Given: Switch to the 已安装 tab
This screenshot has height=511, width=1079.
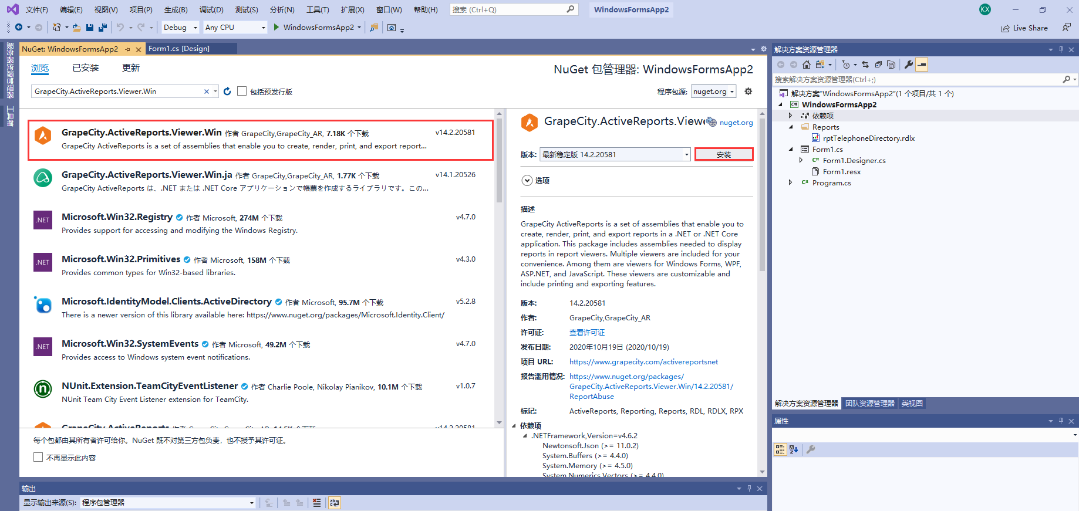Looking at the screenshot, I should point(86,68).
